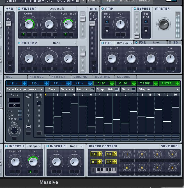184x188 pixels.
Task: Click Macro knob 5
Action: [127, 168]
